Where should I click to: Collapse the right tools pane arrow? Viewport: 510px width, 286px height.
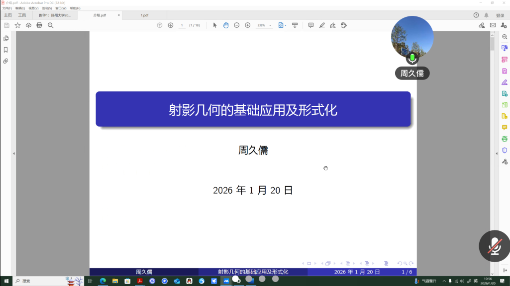pos(497,153)
